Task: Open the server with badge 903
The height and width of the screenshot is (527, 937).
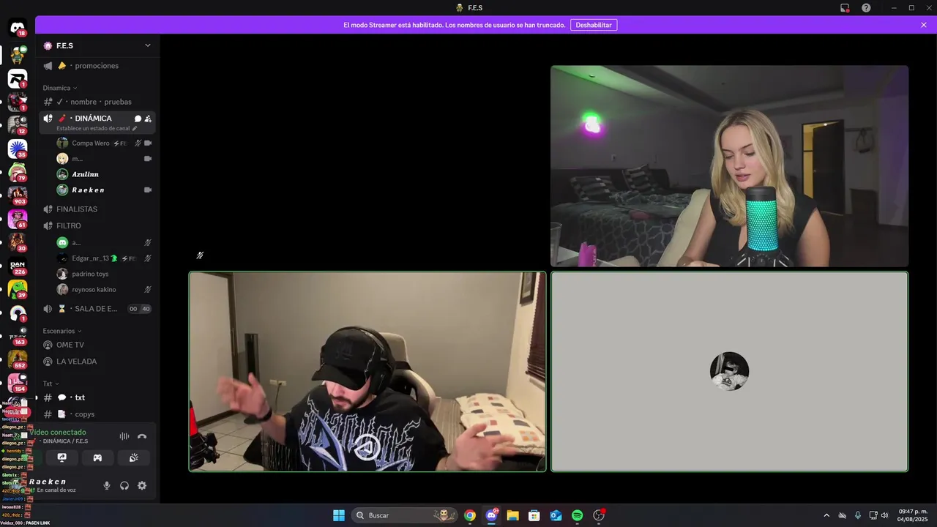Action: pos(18,195)
